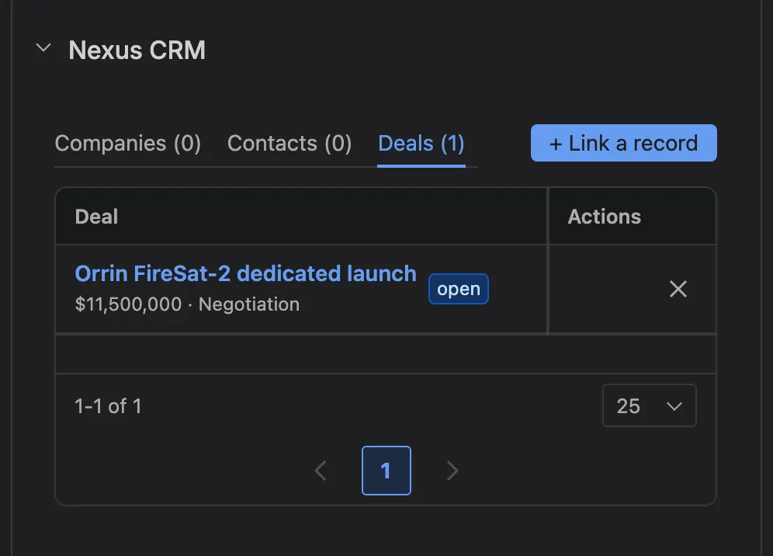Screen dimensions: 773x556
Task: Go to next page arrow
Action: [452, 471]
